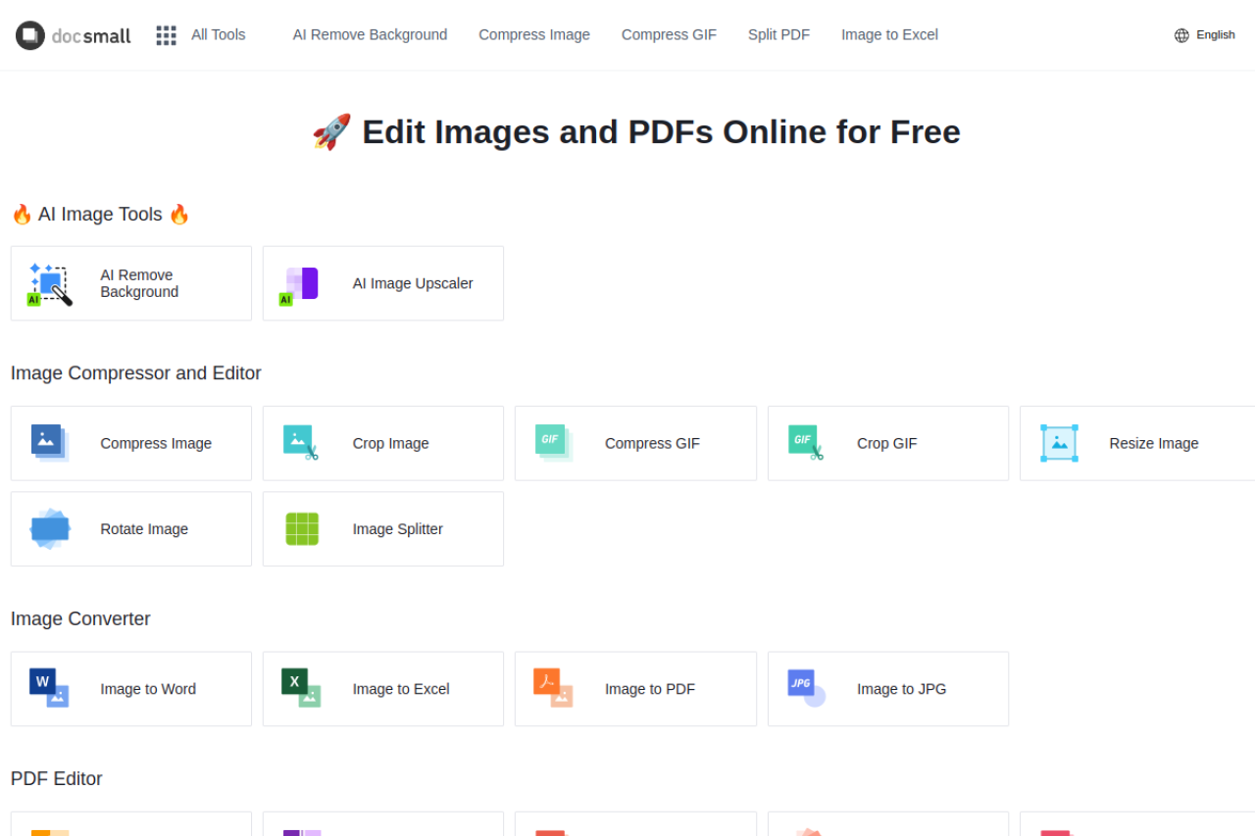
Task: Click the "Image Compressor and Editor" heading
Action: click(x=136, y=373)
